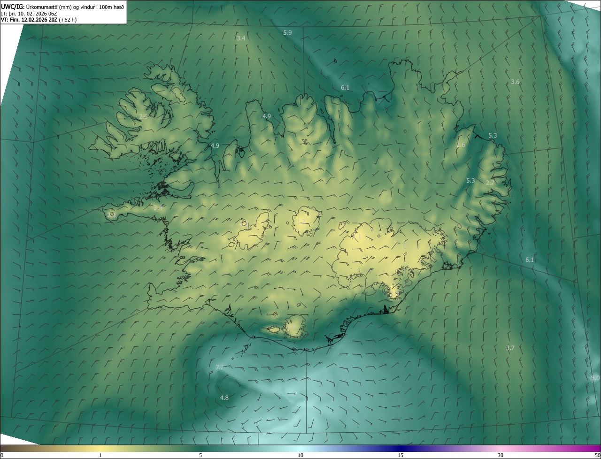The width and height of the screenshot is (601, 459).
Task: Pick the 2.8 value over the Westfjords
Action: pos(143,116)
